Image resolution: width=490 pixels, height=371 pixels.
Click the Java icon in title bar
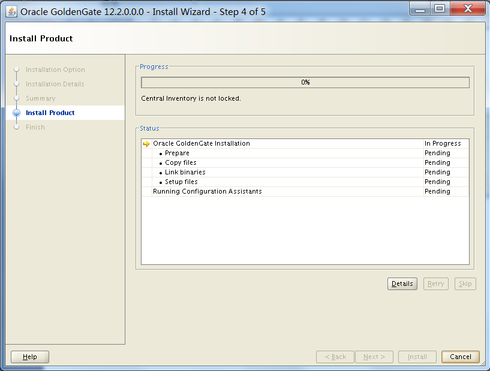pos(11,11)
